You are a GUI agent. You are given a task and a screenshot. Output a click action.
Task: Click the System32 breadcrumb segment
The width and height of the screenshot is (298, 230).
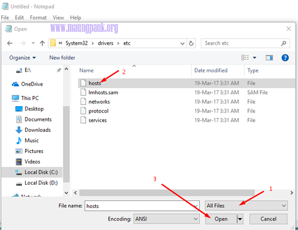click(76, 43)
